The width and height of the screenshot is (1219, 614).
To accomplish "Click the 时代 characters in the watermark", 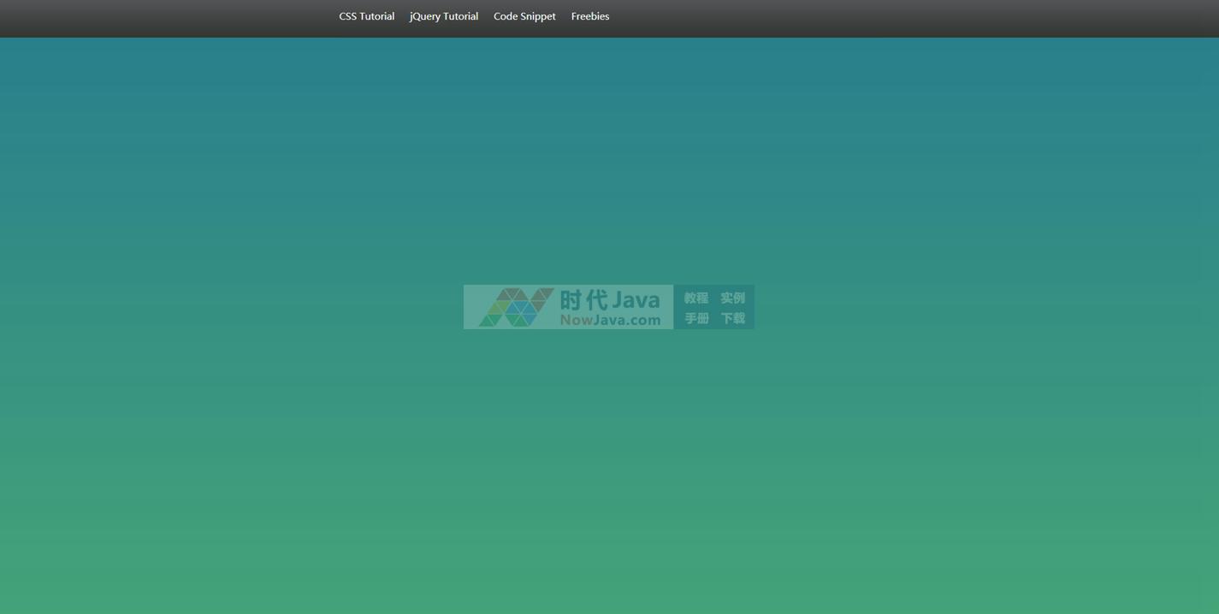I will click(x=583, y=300).
